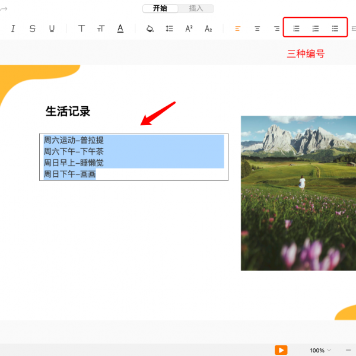Toggle underline formatting
The width and height of the screenshot is (356, 356).
(52, 28)
